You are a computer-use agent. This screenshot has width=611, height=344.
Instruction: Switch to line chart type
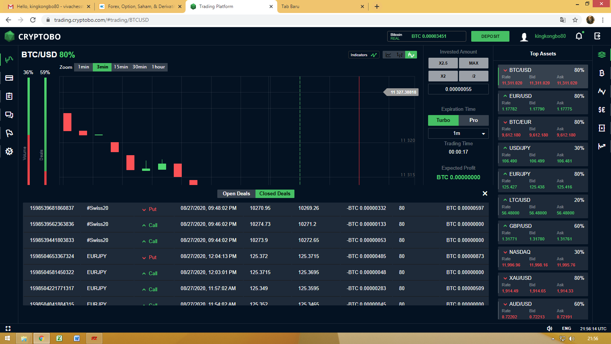pos(388,55)
